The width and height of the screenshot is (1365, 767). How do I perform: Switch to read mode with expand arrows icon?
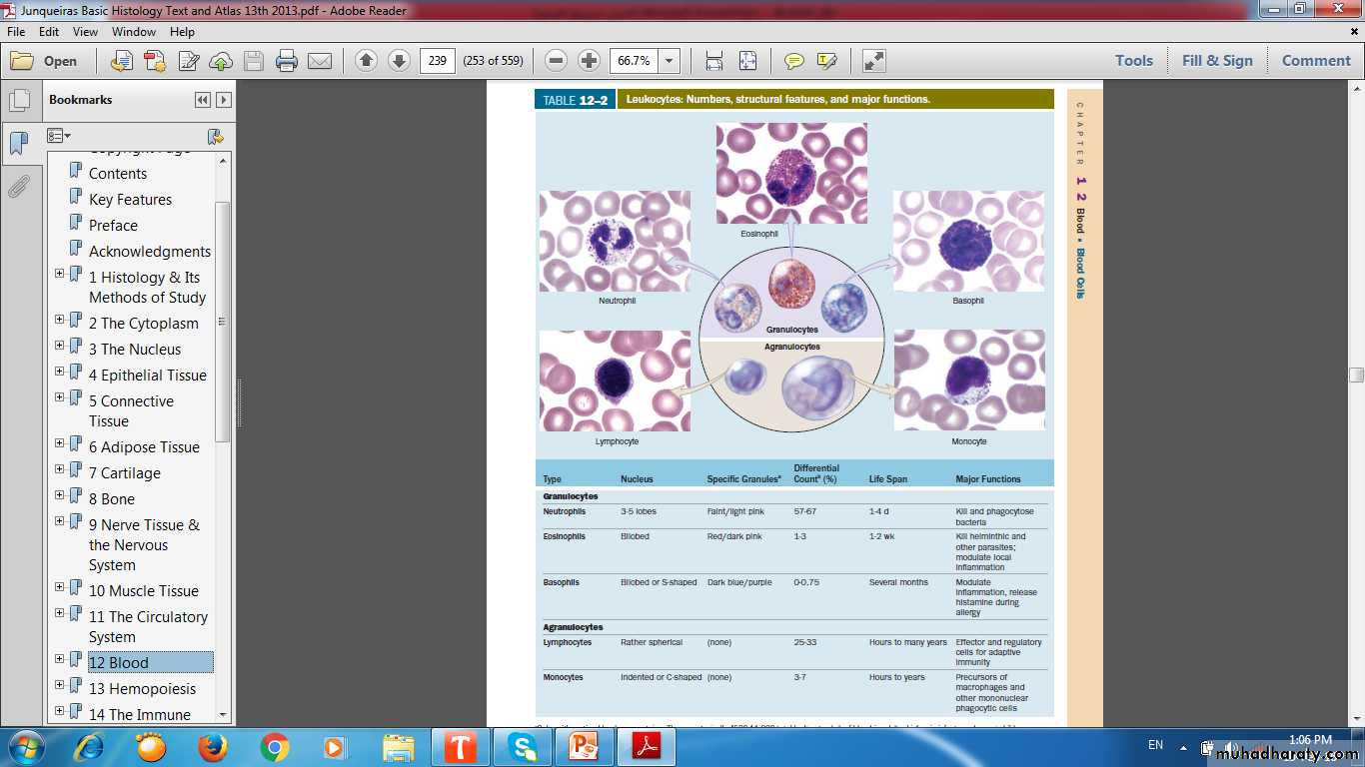pyautogui.click(x=874, y=61)
